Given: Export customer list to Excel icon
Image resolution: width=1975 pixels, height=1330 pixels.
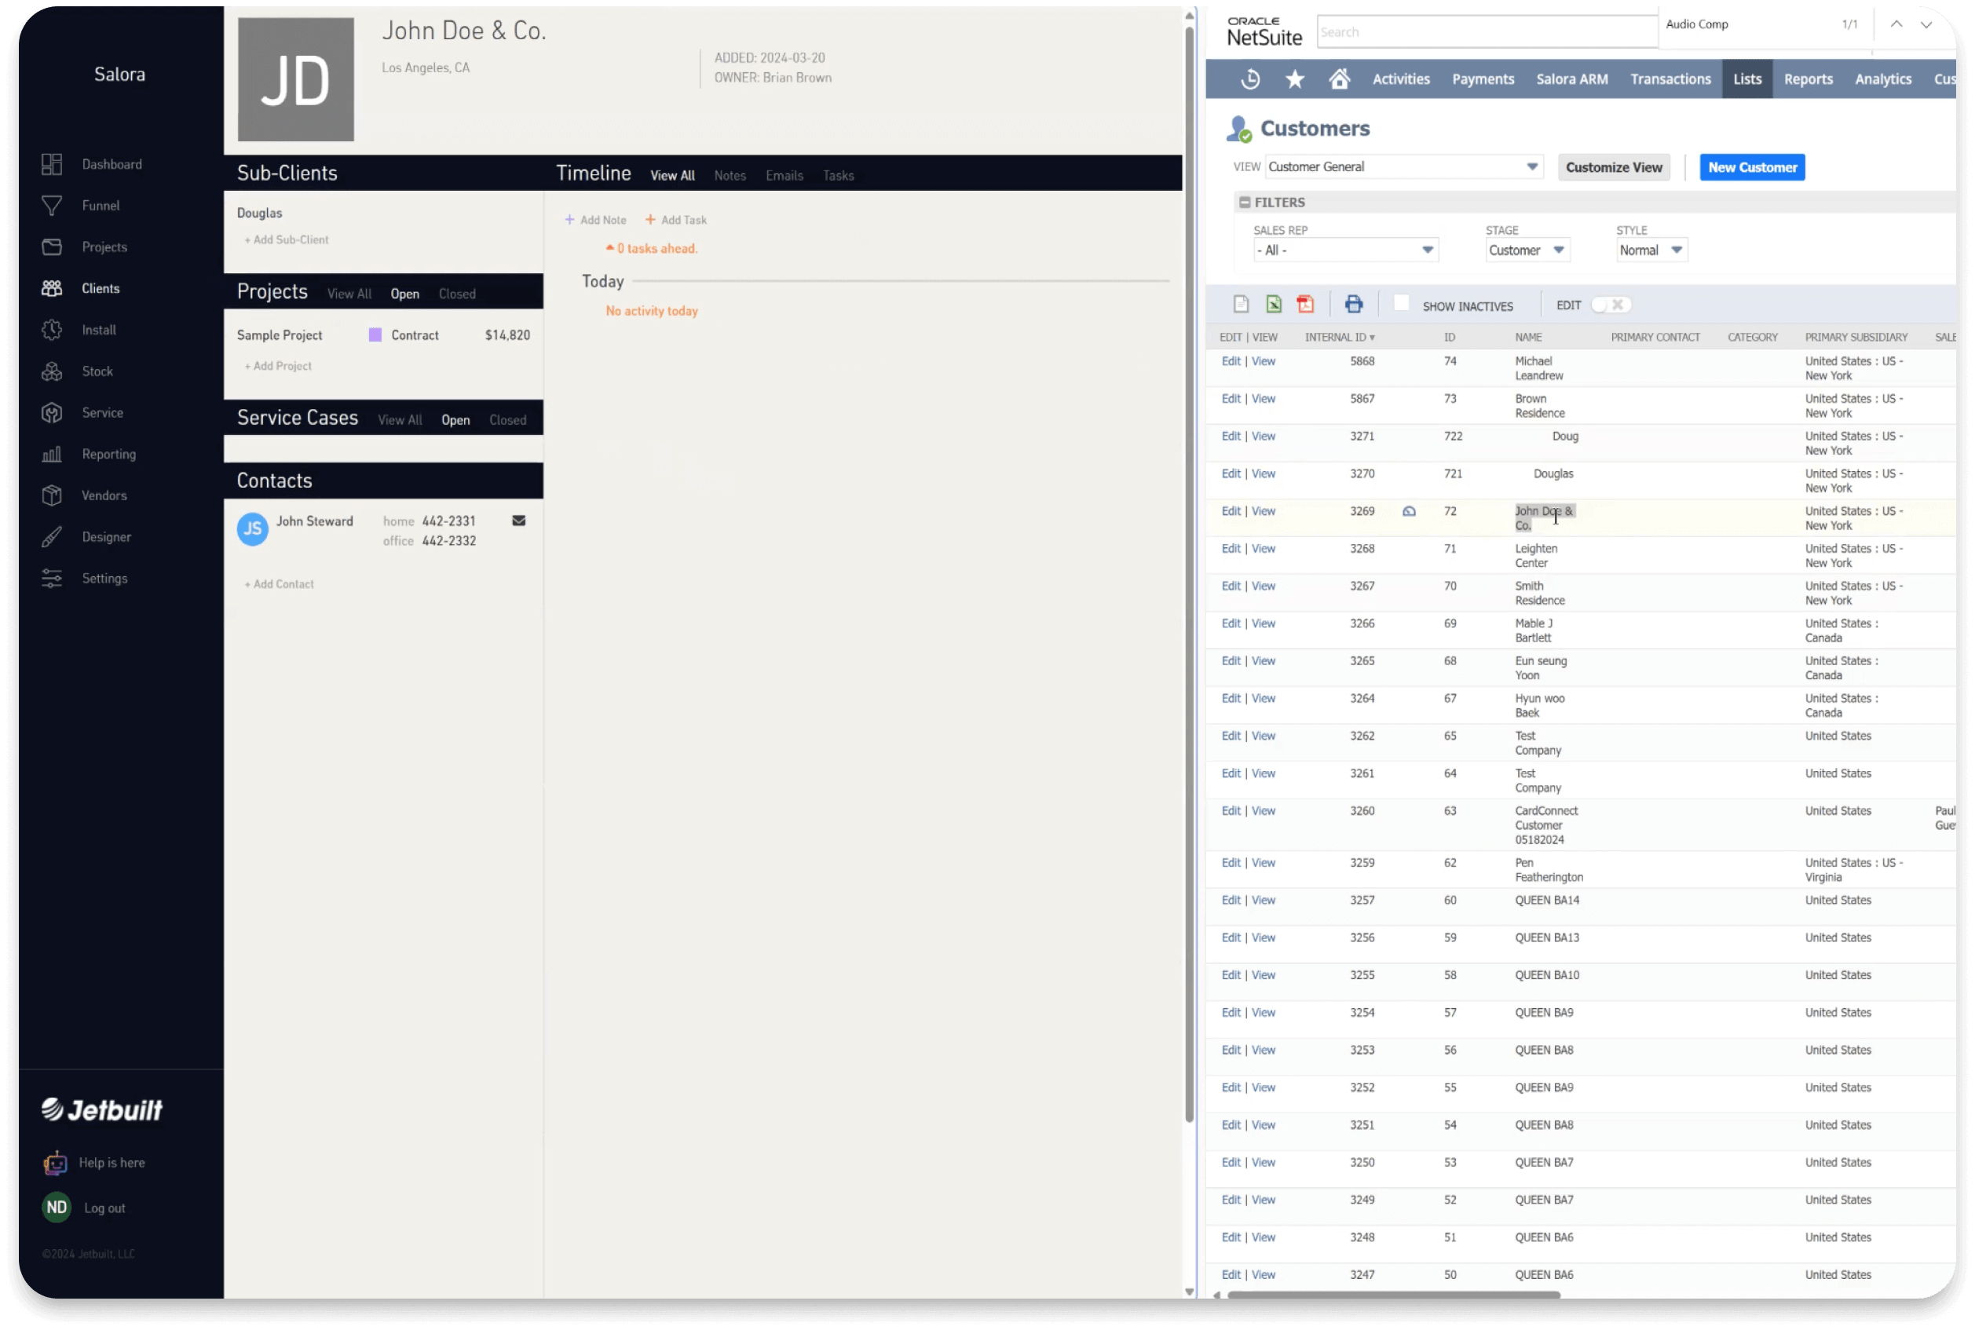Looking at the screenshot, I should point(1274,305).
